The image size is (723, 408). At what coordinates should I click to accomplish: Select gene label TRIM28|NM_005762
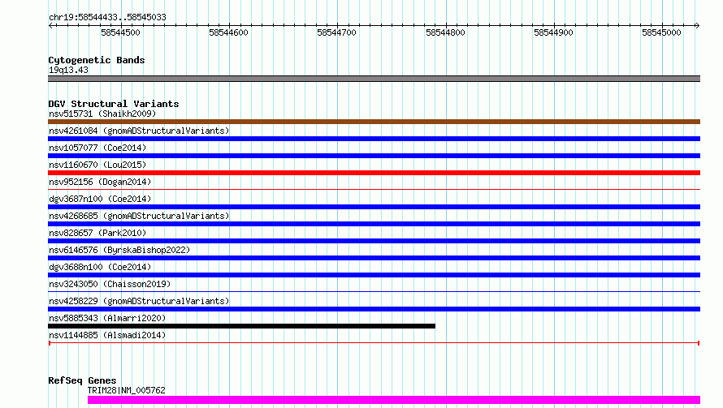pos(127,390)
